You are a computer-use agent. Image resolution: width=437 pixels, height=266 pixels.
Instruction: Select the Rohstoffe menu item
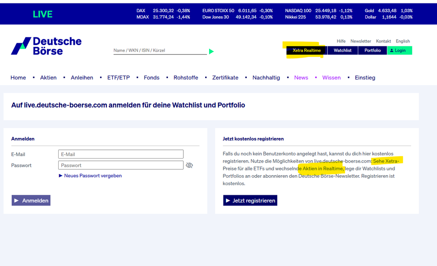pyautogui.click(x=186, y=78)
